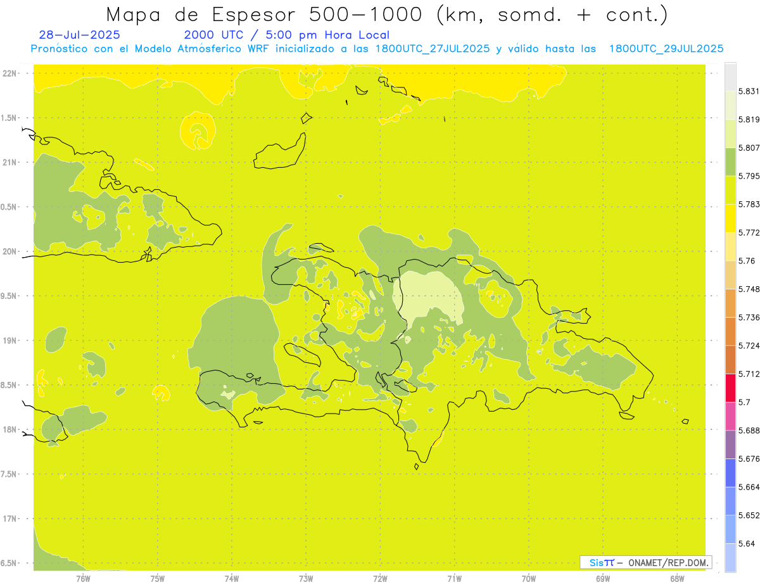Select the blue 5.664–5.676 legend swatch
This screenshot has height=587, width=760.
(x=730, y=473)
